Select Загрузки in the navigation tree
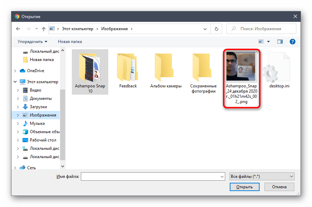312x207 pixels. (38, 107)
